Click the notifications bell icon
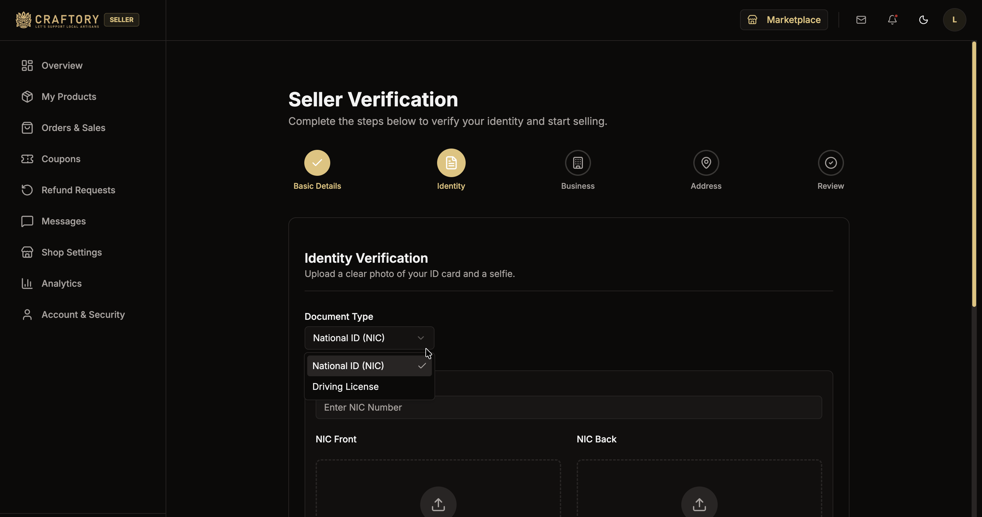The height and width of the screenshot is (517, 982). click(x=892, y=20)
